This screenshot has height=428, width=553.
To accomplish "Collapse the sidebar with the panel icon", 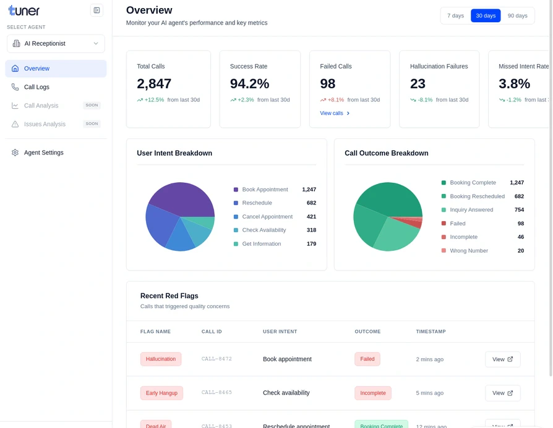I will (96, 10).
